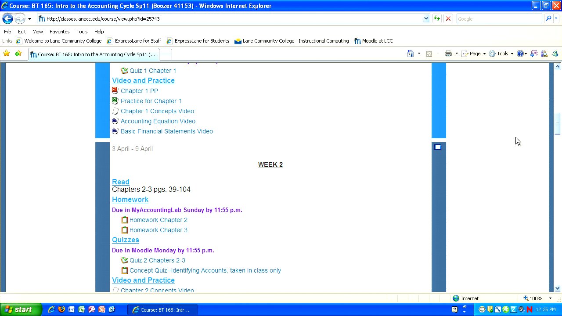Screen dimensions: 562x316
Task: Click the Stop loading icon
Action: coord(448,18)
